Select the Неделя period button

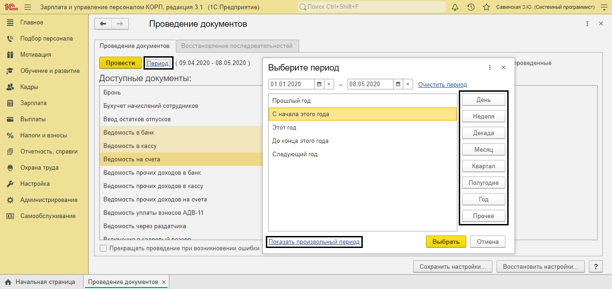point(484,117)
